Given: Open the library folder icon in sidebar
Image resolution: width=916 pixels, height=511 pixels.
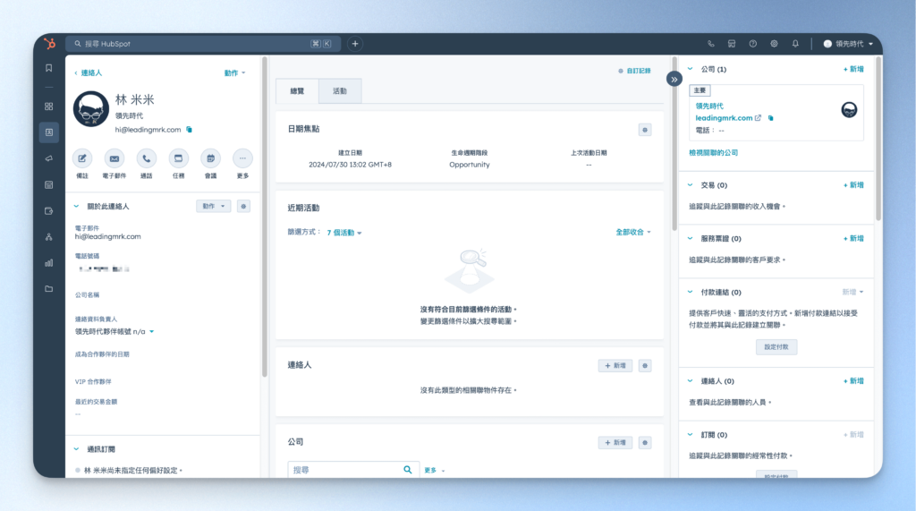Looking at the screenshot, I should click(49, 289).
